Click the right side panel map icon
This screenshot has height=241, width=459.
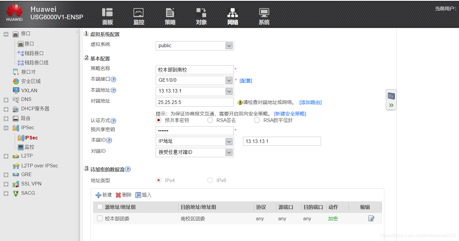point(391,96)
